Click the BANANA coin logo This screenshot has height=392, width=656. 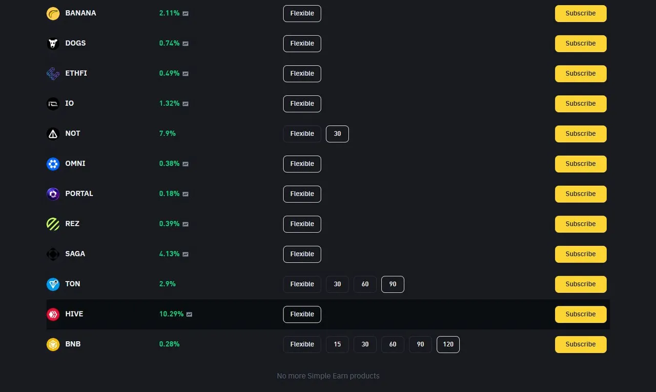pos(53,14)
